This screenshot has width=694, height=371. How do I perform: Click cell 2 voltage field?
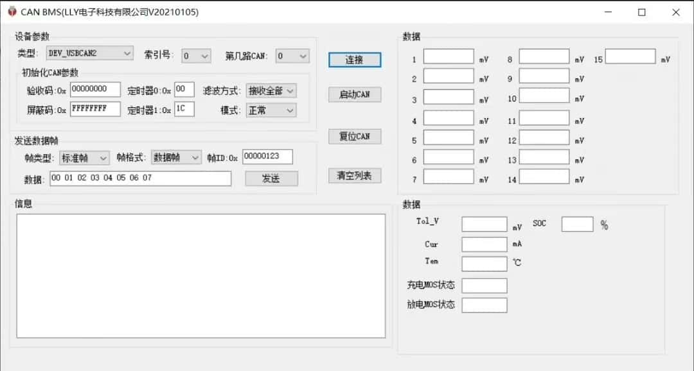[x=449, y=76]
